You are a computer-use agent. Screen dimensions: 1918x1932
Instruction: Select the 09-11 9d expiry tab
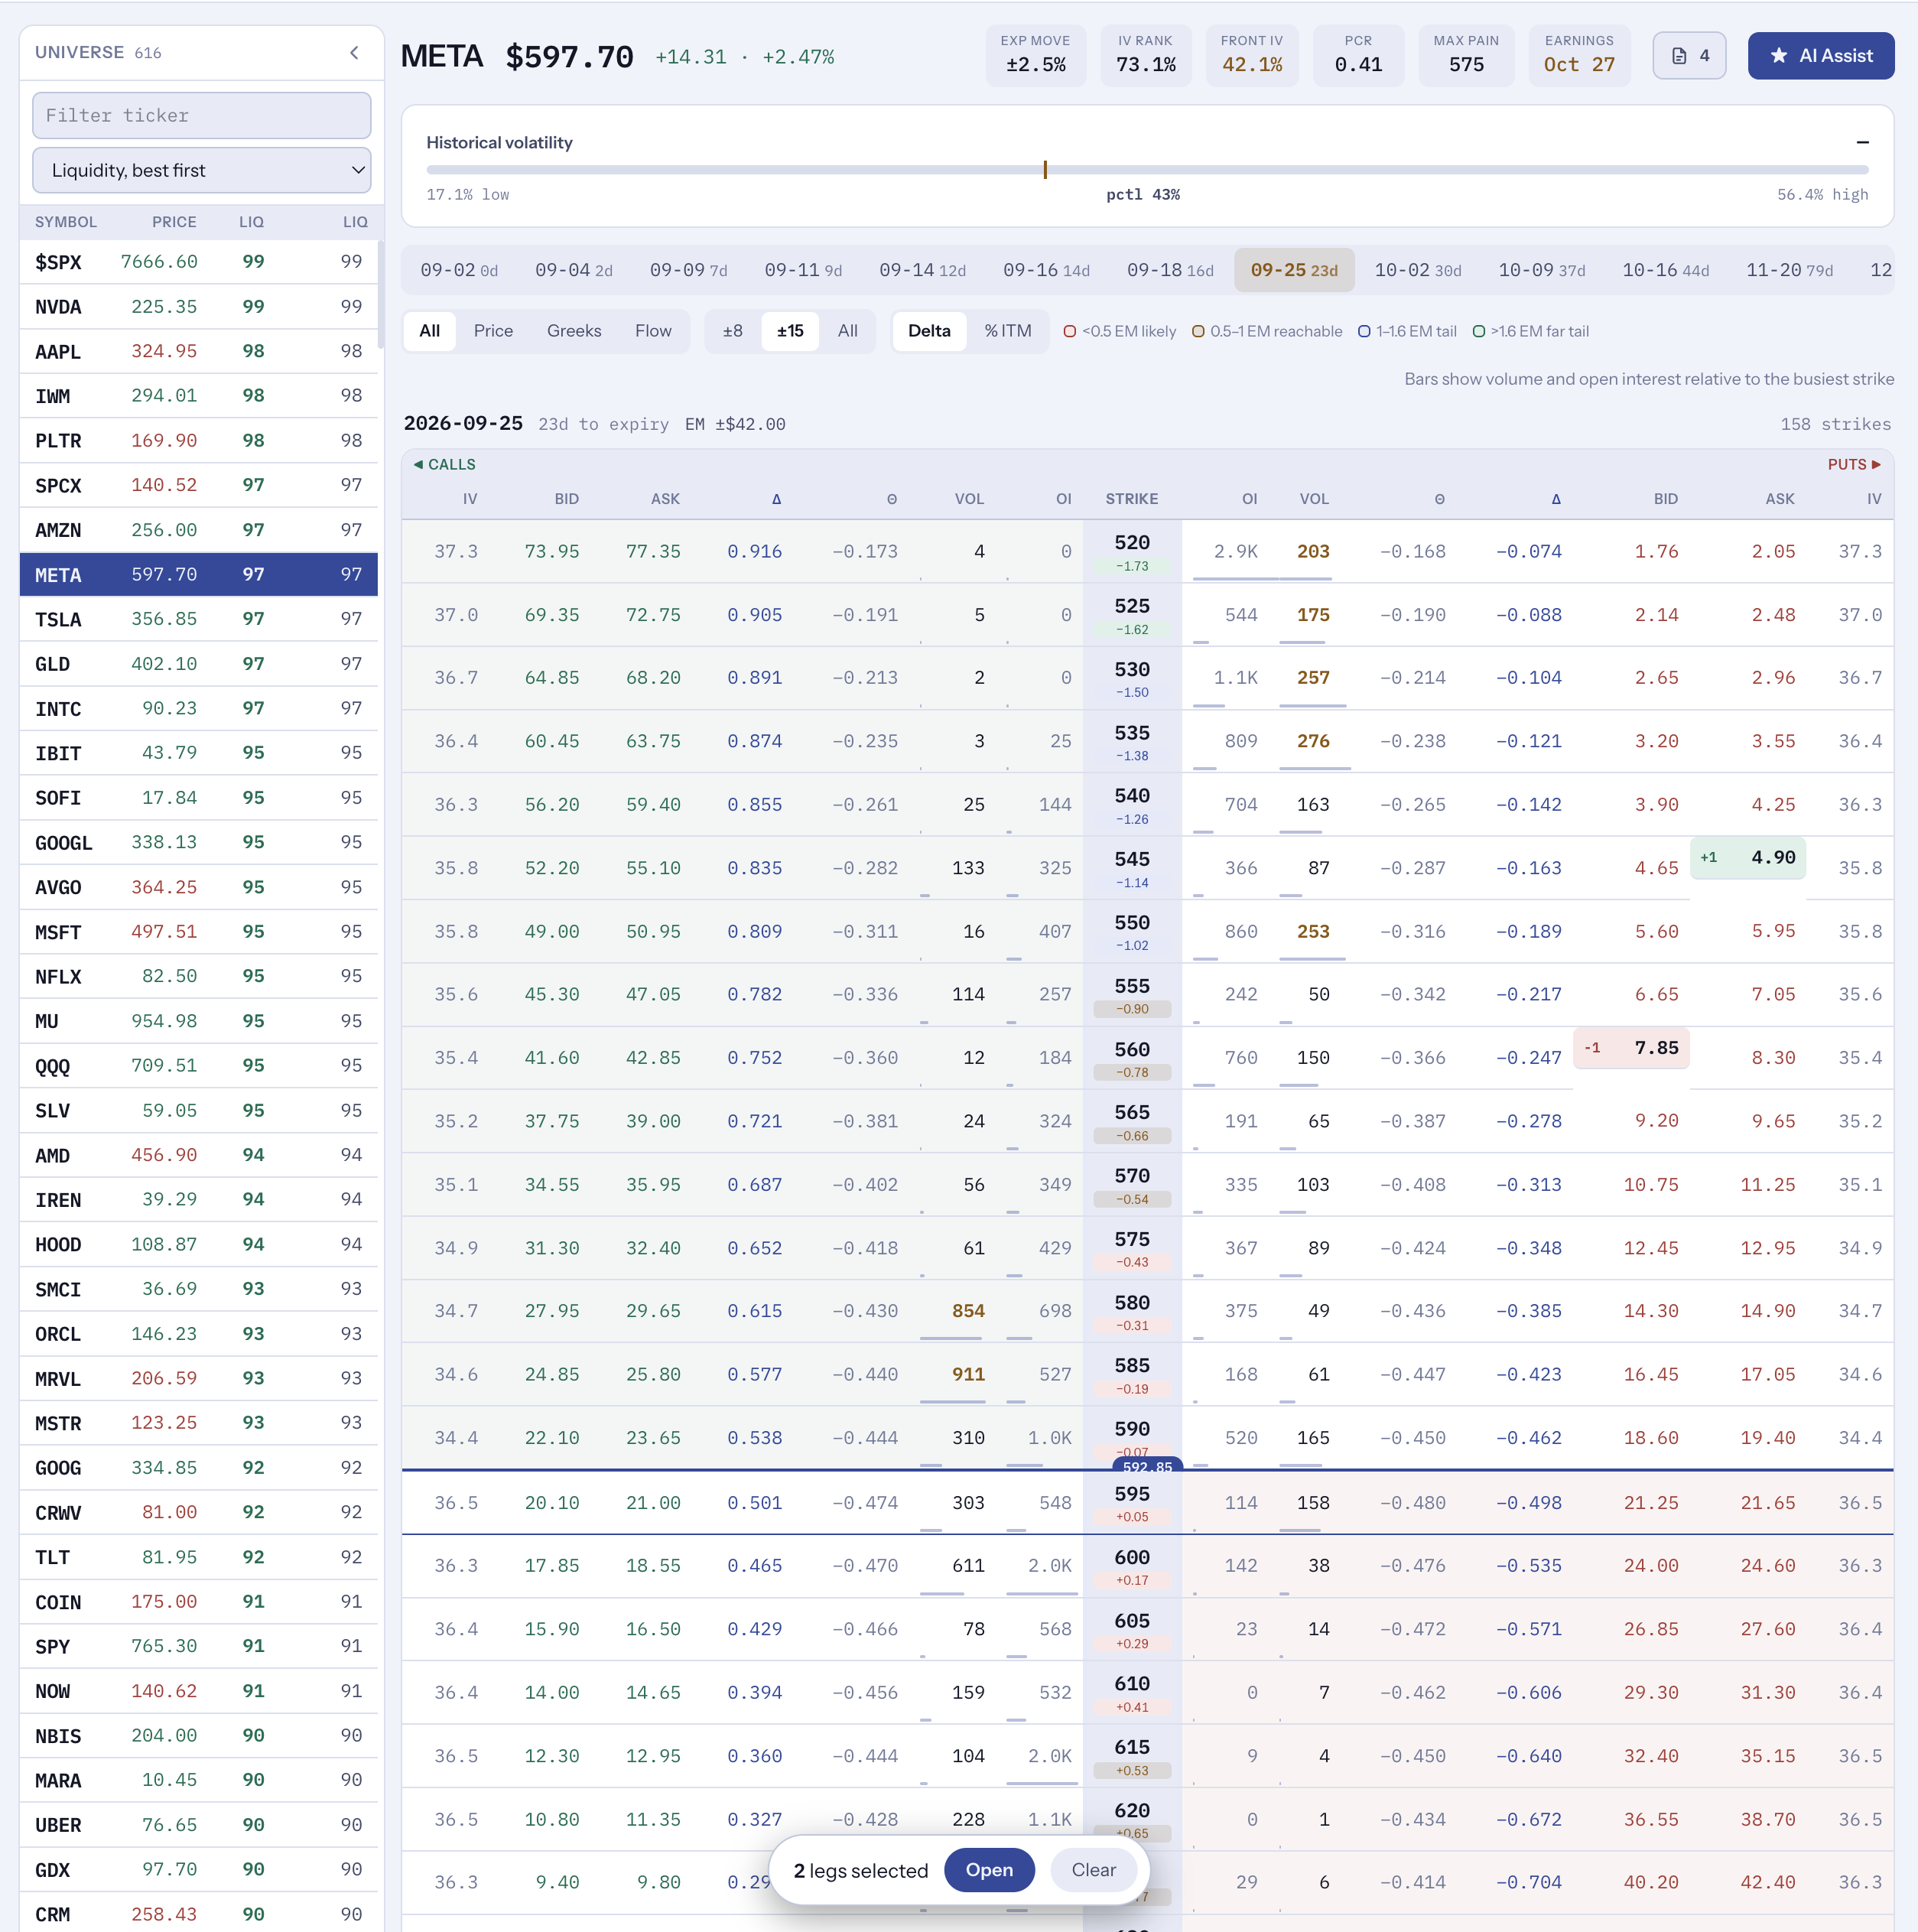(x=803, y=270)
